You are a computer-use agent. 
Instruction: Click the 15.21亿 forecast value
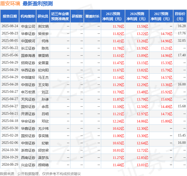166,48
